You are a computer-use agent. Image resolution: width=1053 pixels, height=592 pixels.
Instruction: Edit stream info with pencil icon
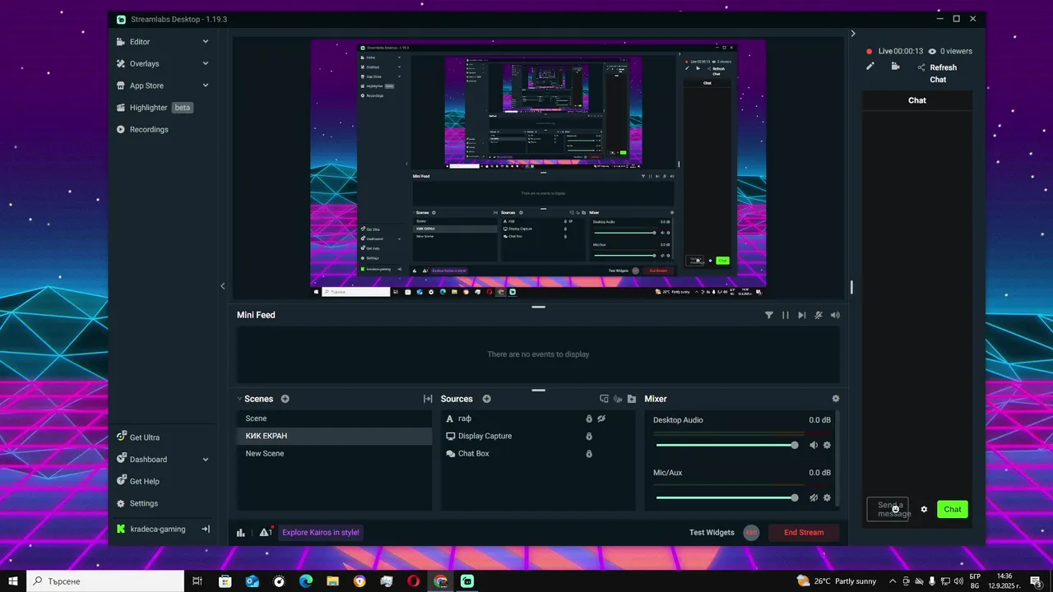click(x=870, y=67)
